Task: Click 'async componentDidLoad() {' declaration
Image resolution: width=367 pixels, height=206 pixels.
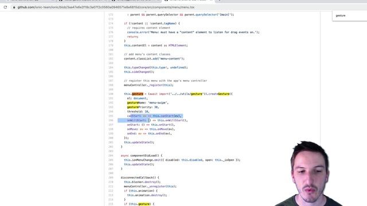Action: [142, 156]
